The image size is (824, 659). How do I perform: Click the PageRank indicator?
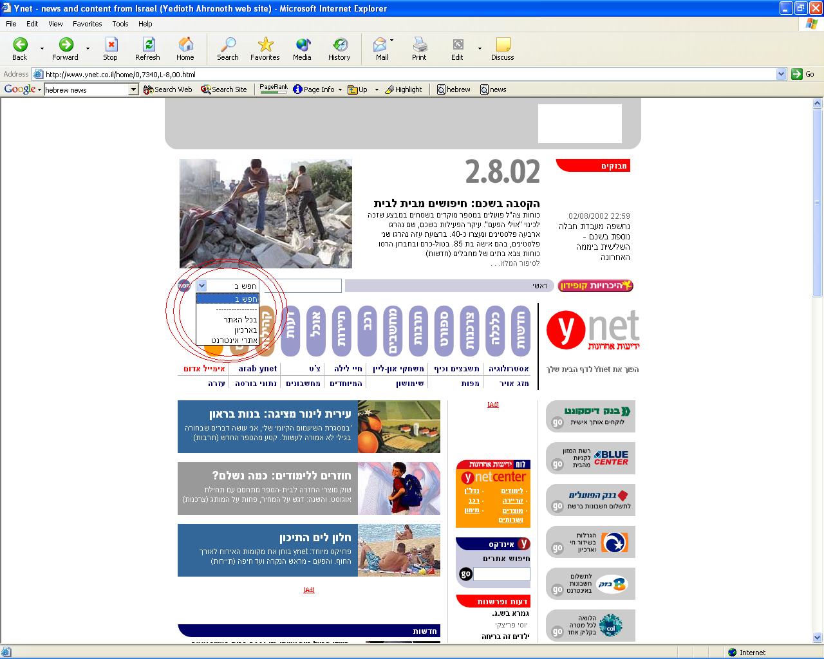point(274,89)
